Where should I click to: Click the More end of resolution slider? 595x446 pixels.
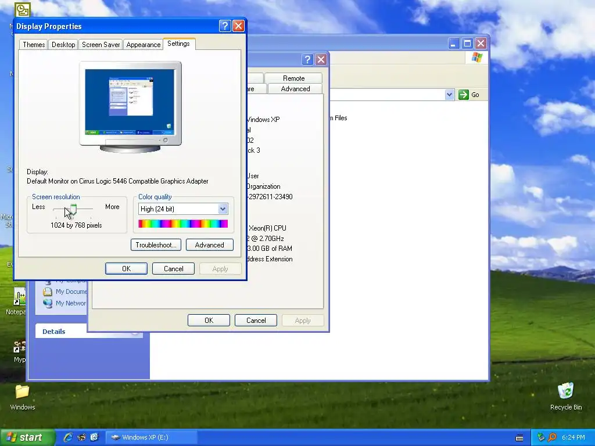click(112, 207)
